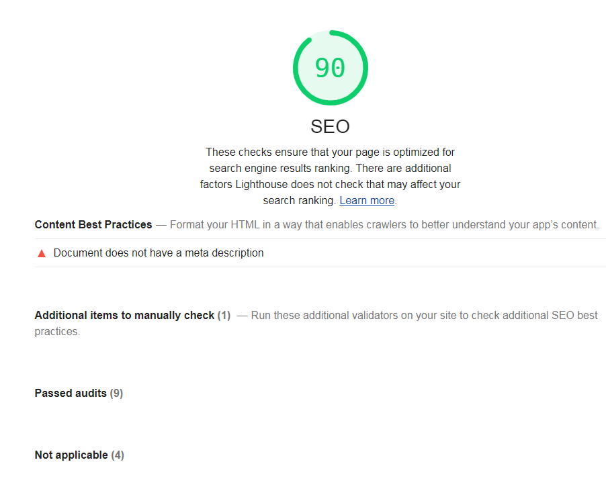Click the Run these additional validators text
This screenshot has width=606, height=499.
click(x=424, y=315)
